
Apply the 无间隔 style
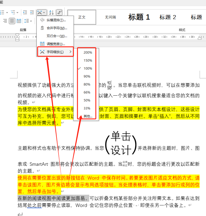click(x=110, y=17)
